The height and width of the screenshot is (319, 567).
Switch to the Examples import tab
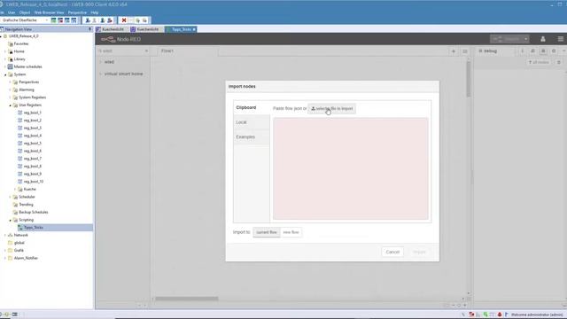(x=252, y=137)
